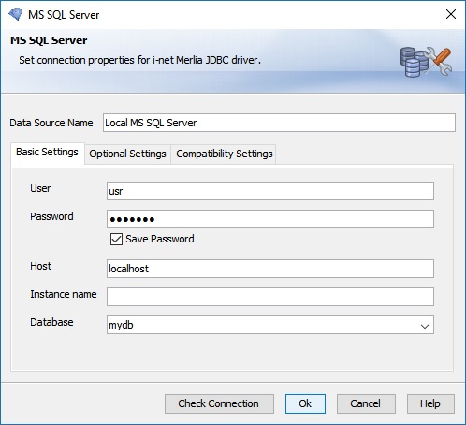Click the Save Password label text
Viewport: 466px width, 425px height.
point(160,239)
